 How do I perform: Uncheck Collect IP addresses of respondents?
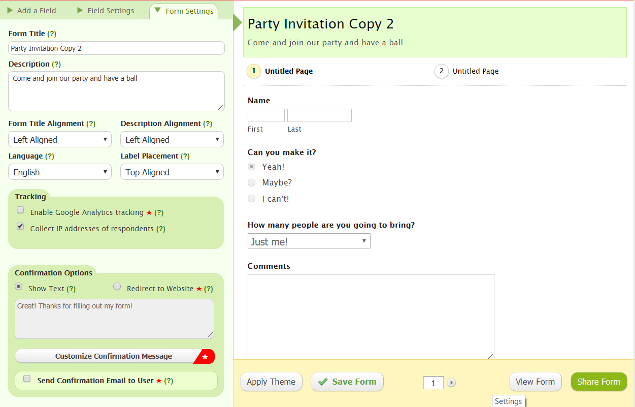click(x=20, y=227)
